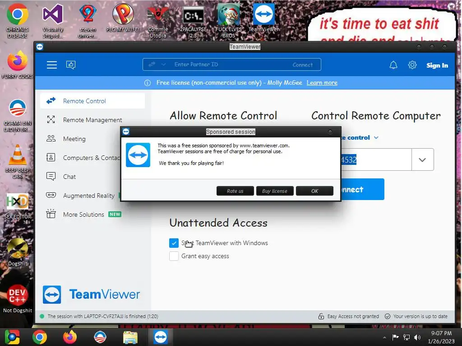
Task: Open the PEG MY WIFE! desktop shortcut
Action: tap(123, 18)
